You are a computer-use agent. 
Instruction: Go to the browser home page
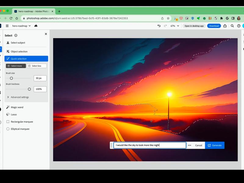(17, 18)
